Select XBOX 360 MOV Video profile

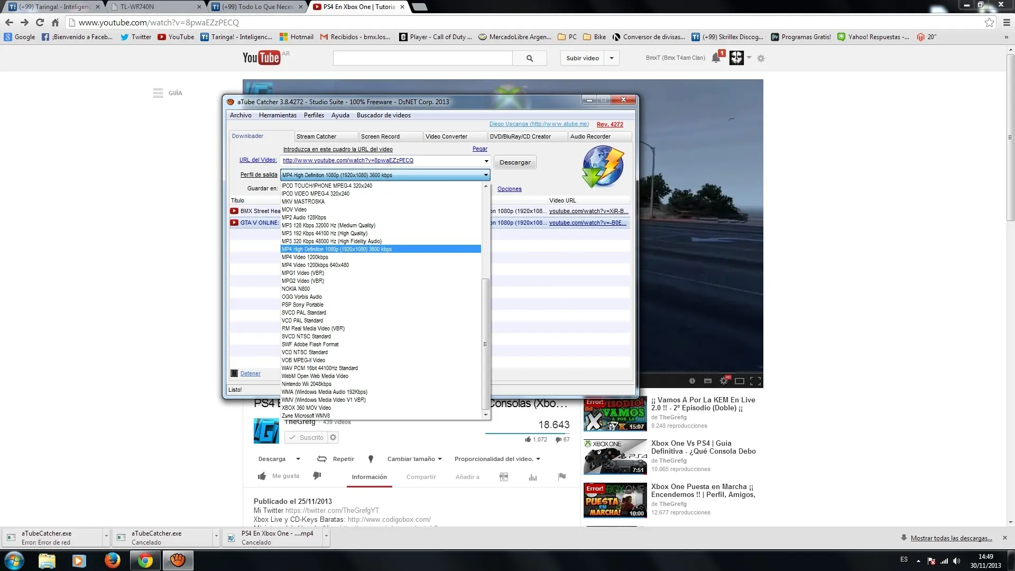pyautogui.click(x=381, y=408)
